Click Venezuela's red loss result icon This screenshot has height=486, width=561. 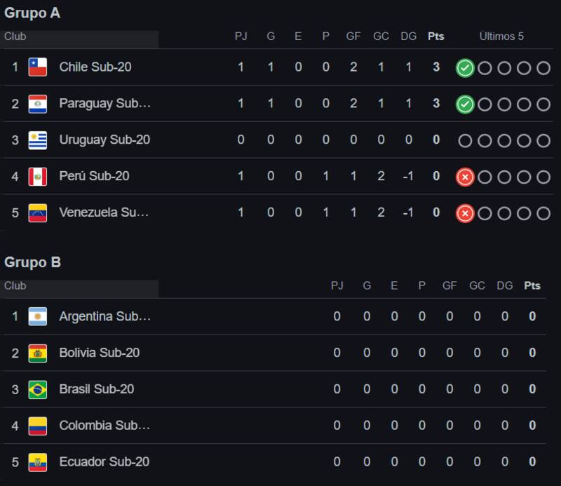tap(465, 213)
